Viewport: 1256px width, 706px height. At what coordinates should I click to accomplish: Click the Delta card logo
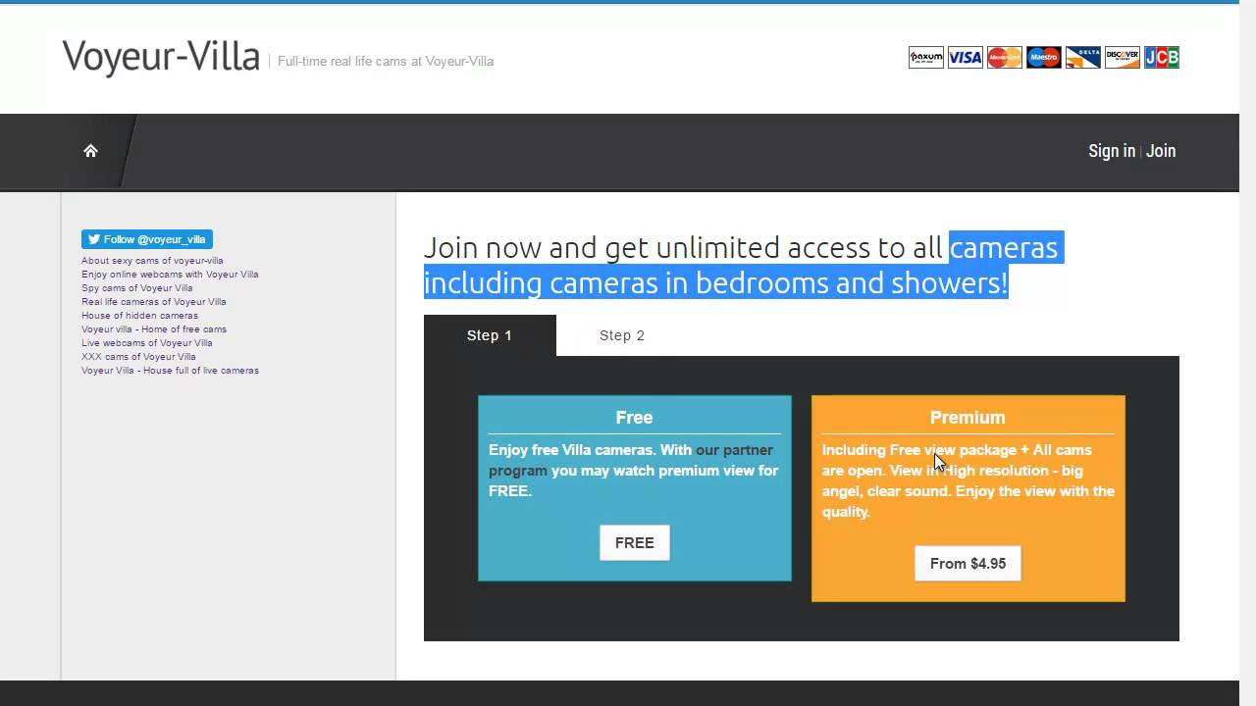(1082, 58)
